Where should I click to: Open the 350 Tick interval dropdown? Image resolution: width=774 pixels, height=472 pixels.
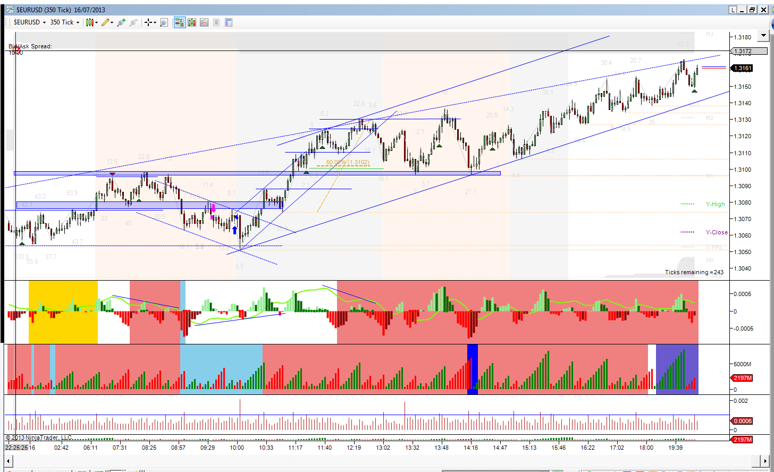(65, 22)
